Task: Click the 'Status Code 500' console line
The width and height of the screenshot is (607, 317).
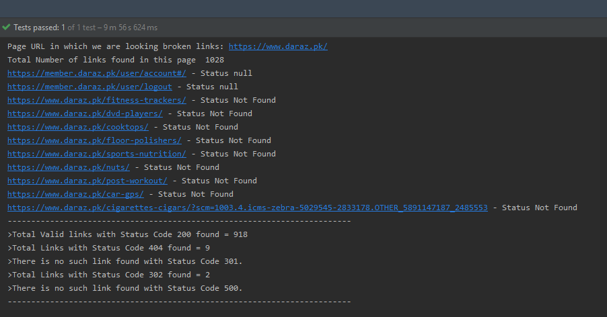Action: (x=125, y=288)
